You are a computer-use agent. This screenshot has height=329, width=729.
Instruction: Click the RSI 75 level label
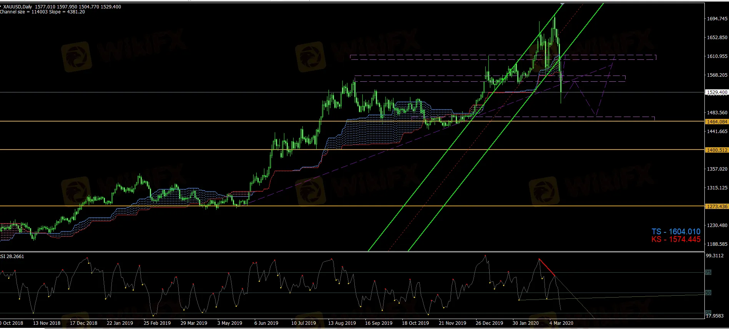(x=708, y=273)
